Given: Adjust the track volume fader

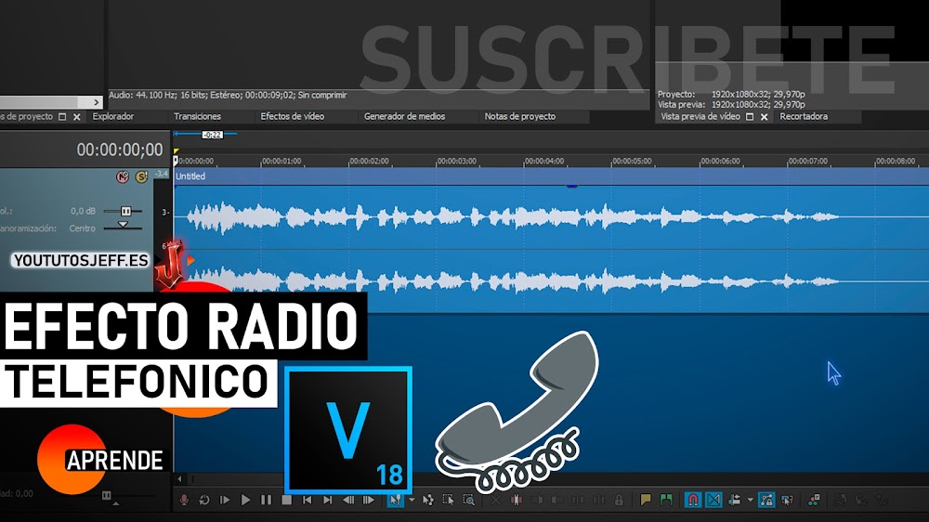Looking at the screenshot, I should pos(125,211).
